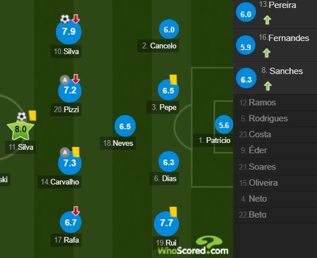This screenshot has height=258, width=317.
Task: Click the yellow card above Rui's rating
Action: tap(173, 211)
